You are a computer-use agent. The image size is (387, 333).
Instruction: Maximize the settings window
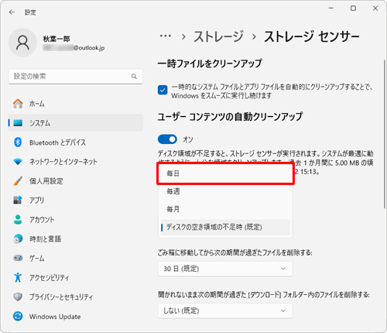[353, 9]
